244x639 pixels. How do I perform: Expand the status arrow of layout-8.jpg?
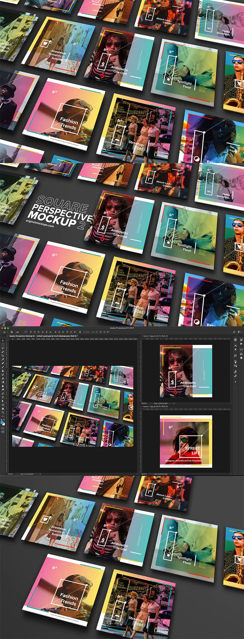174,403
